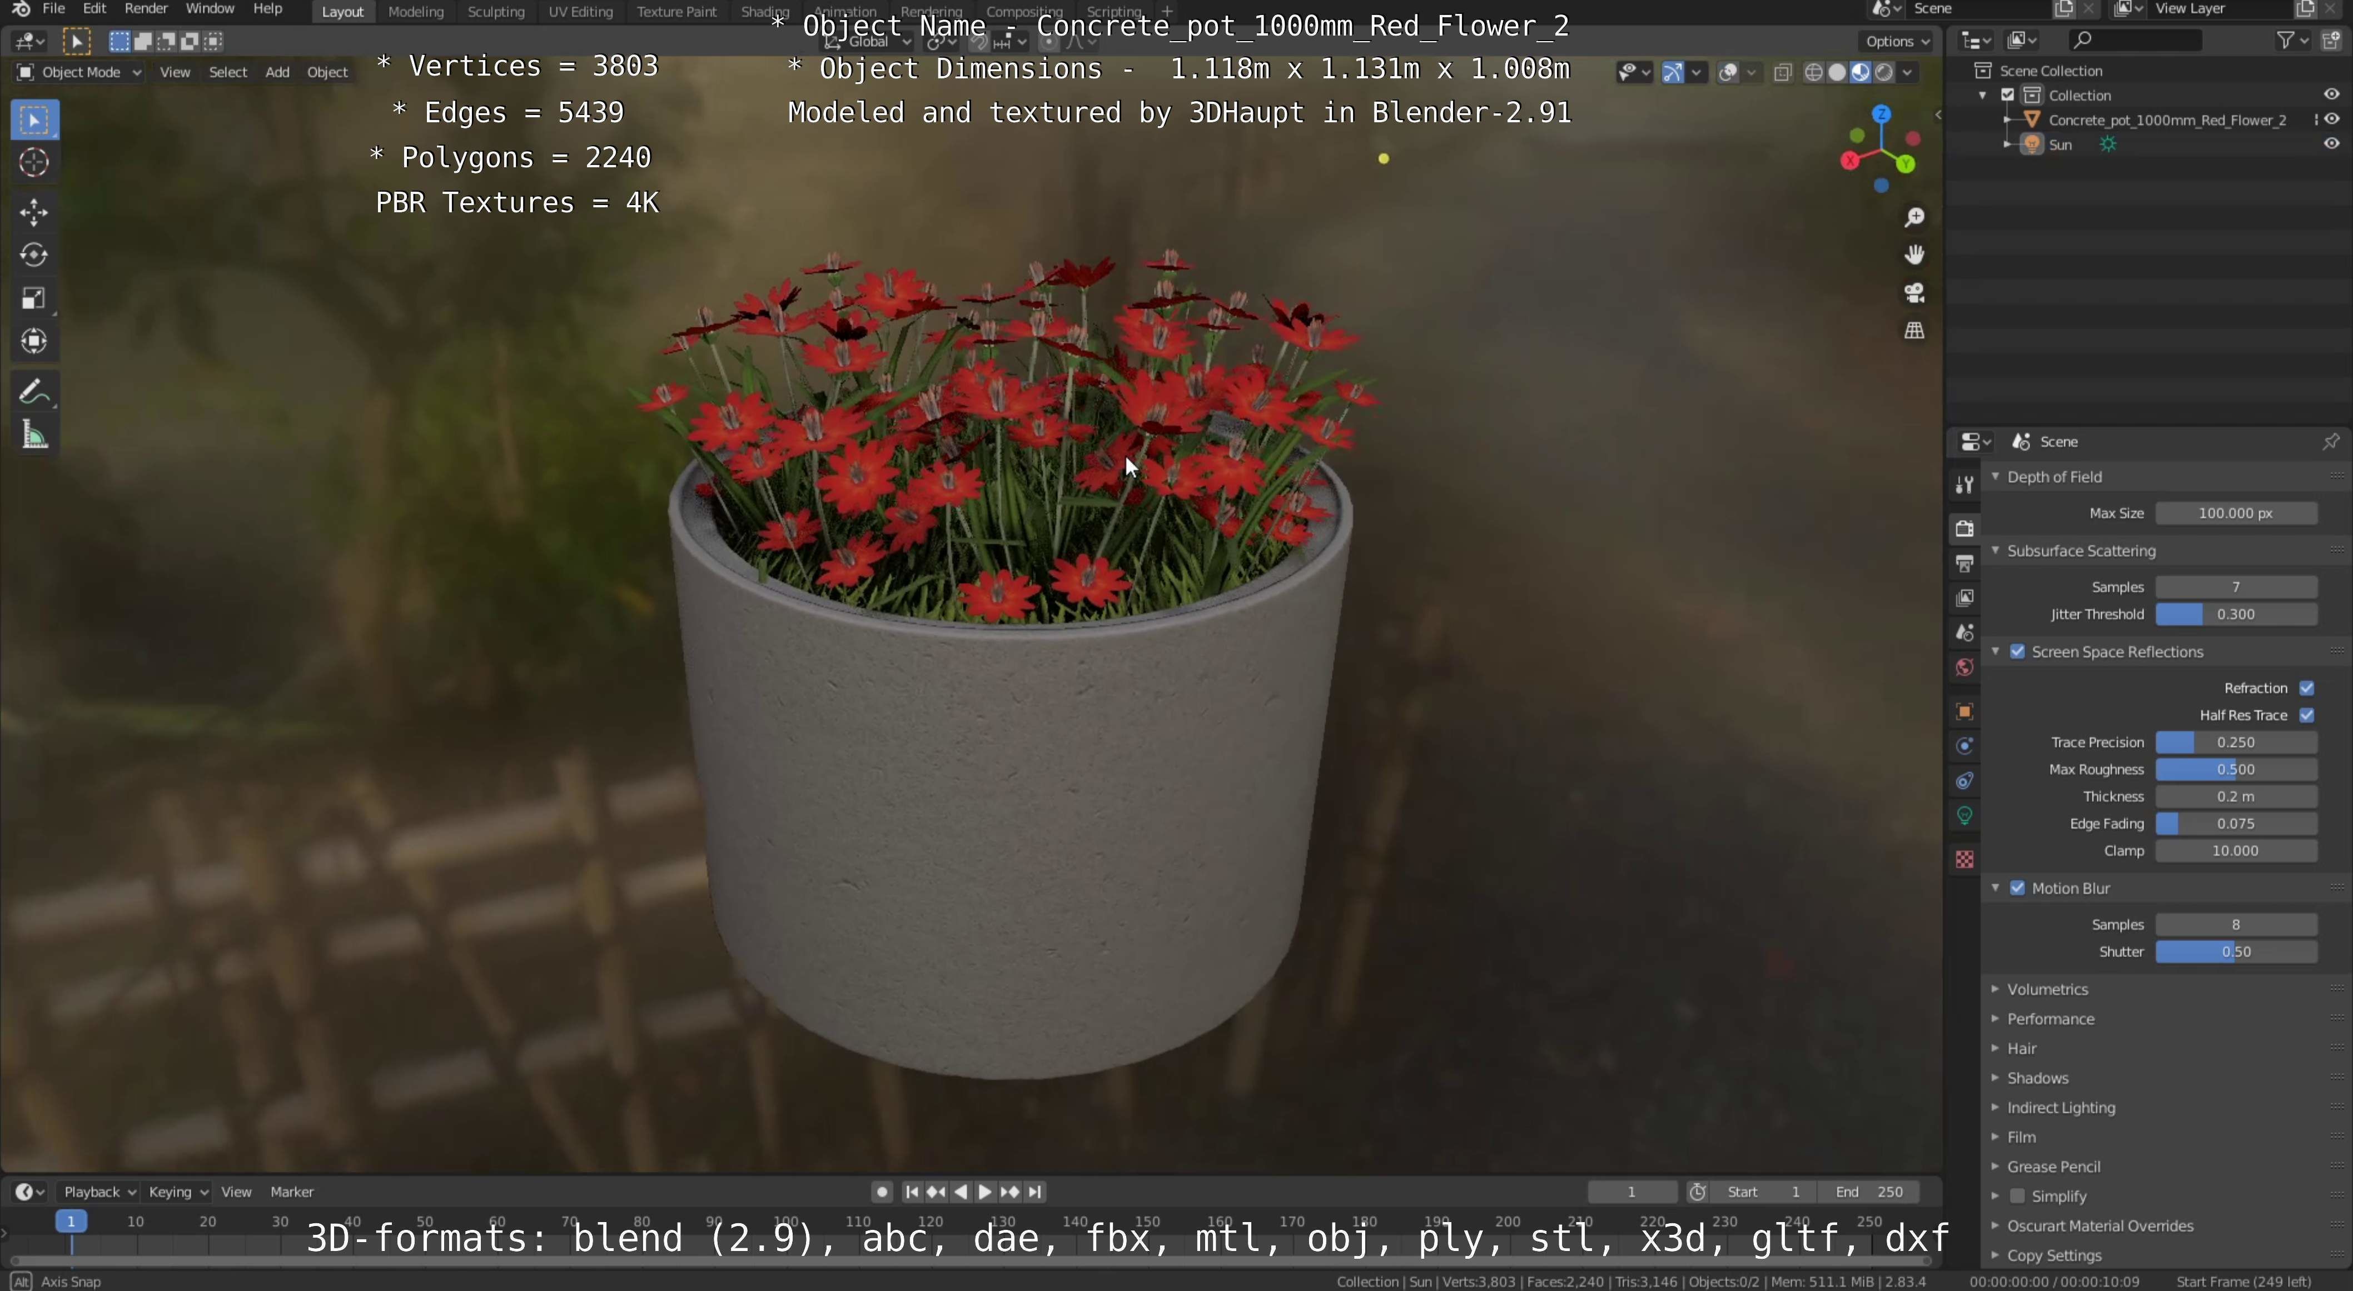Expand the Performance panel
The height and width of the screenshot is (1291, 2353).
click(x=2049, y=1019)
